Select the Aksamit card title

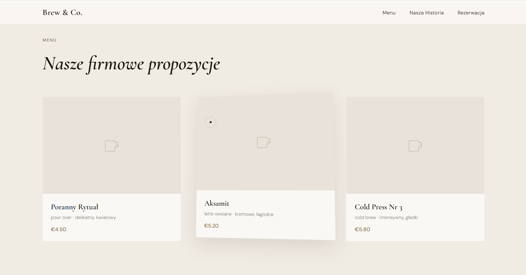click(x=217, y=203)
